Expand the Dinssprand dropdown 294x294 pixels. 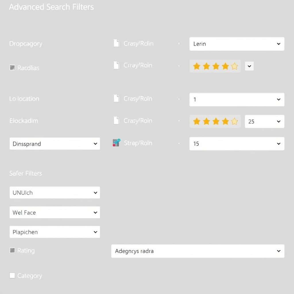tap(55, 144)
